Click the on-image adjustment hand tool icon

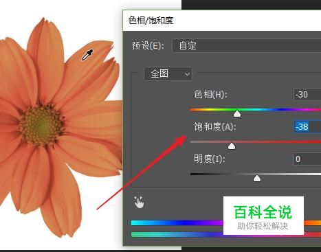(x=139, y=202)
